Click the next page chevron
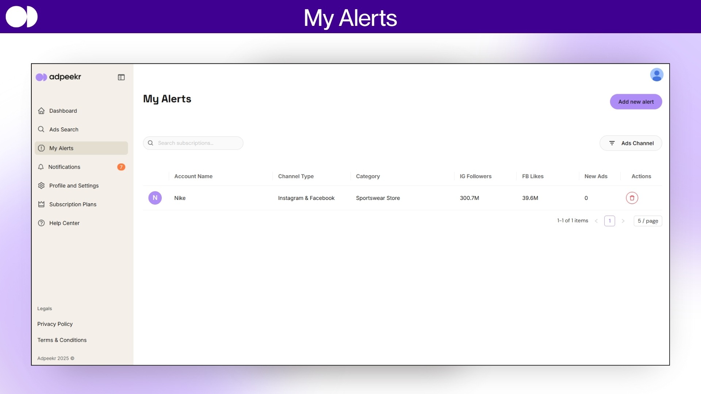Viewport: 701px width, 394px height. (623, 221)
